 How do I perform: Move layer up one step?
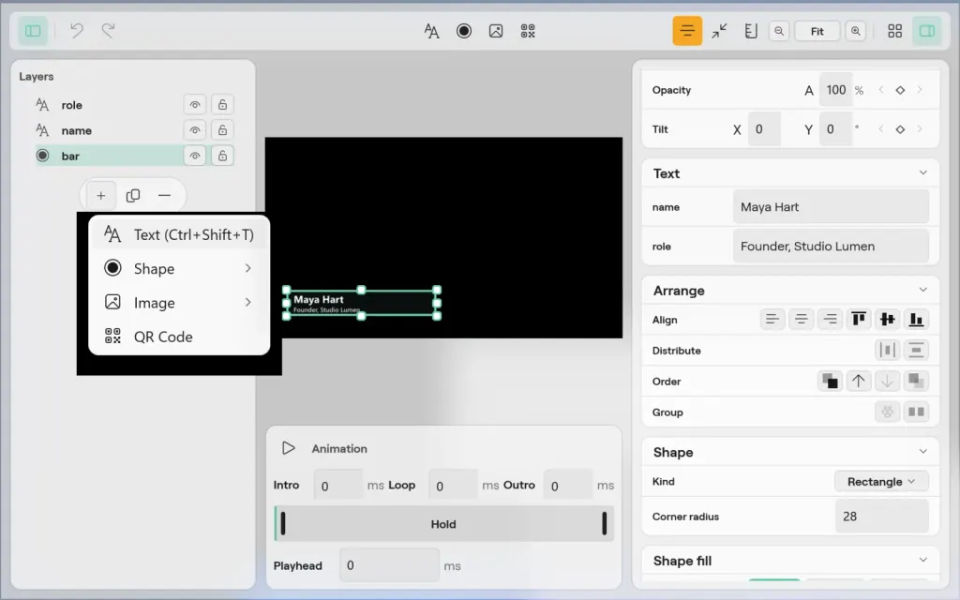(859, 381)
